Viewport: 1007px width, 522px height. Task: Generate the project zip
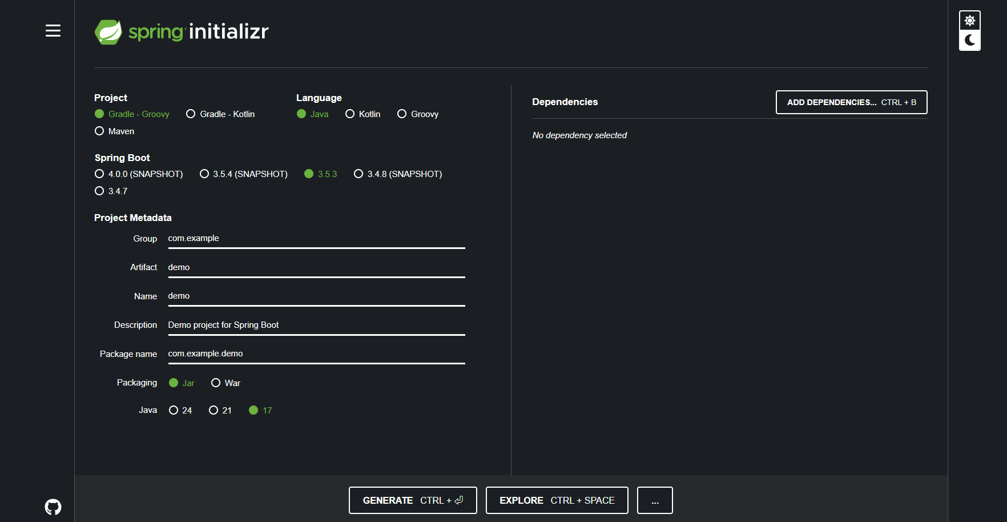[413, 500]
